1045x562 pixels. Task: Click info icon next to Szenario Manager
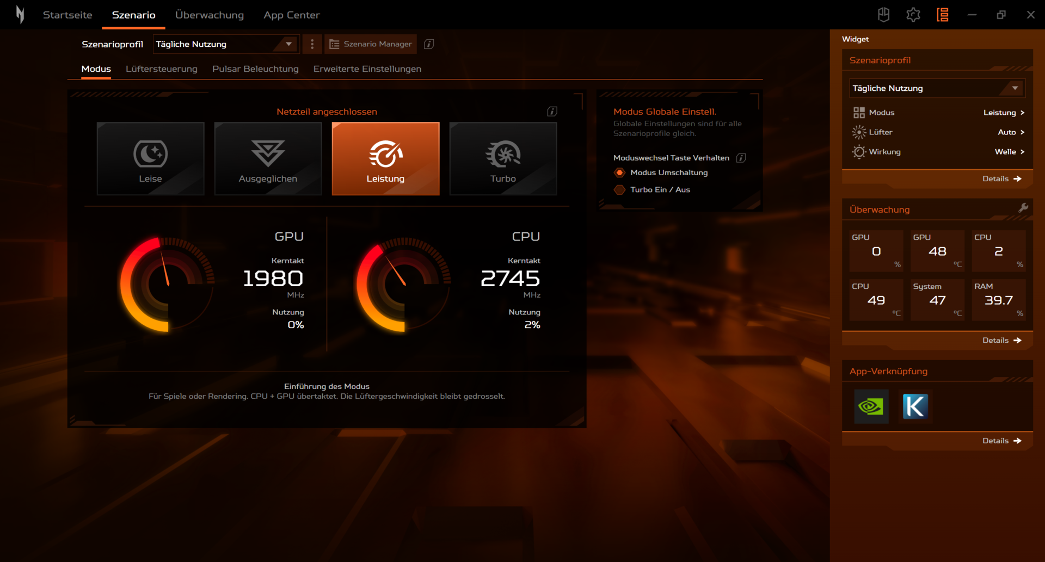[x=429, y=44]
